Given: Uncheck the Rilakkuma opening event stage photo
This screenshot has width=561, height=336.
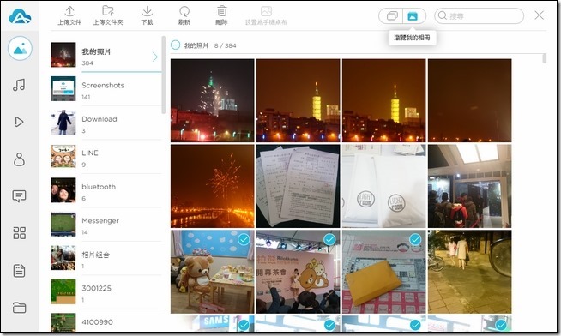Looking at the screenshot, I should tap(329, 239).
